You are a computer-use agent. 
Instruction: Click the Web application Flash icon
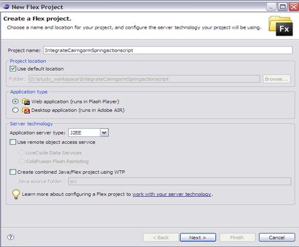tap(26, 102)
